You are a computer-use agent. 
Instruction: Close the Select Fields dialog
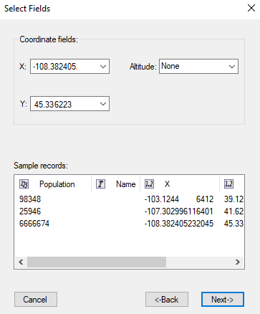[251, 8]
